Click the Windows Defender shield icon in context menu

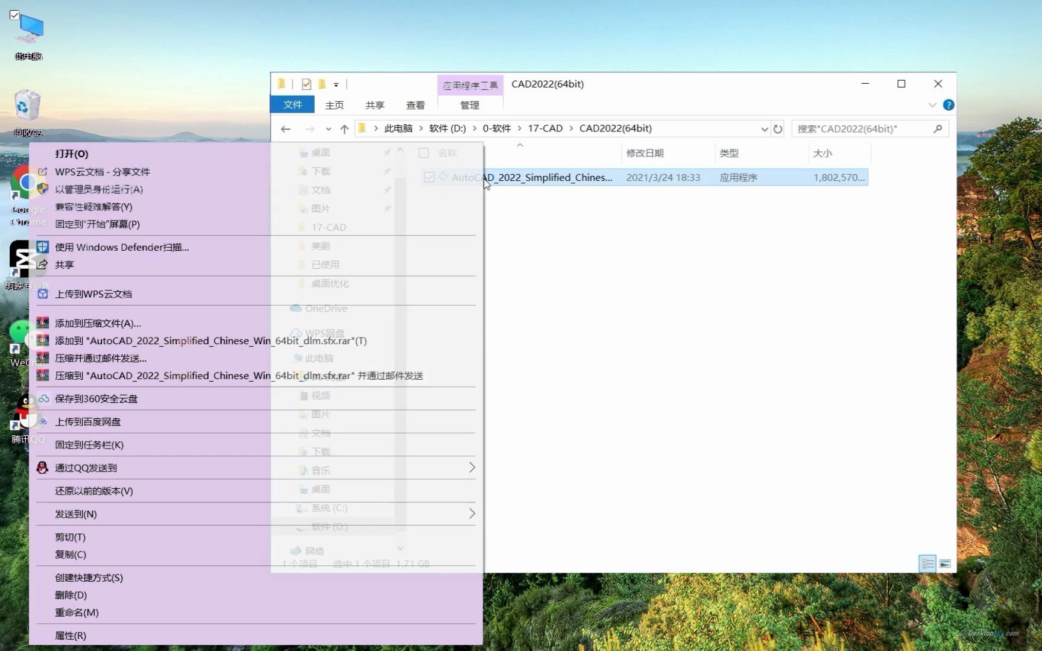pos(42,247)
